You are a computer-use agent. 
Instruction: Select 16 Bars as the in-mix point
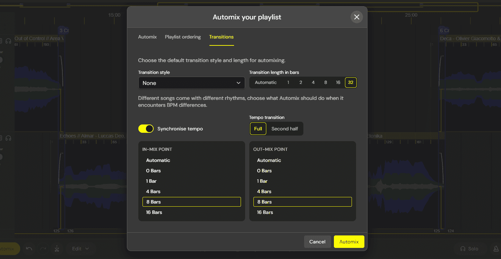154,212
